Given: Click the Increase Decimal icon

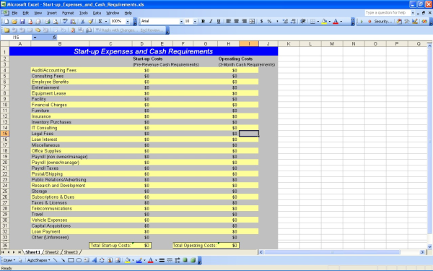Looking at the screenshot, I should 285,21.
